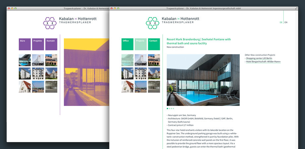Open the purple Büro tab
305x149 pixels.
point(25,44)
